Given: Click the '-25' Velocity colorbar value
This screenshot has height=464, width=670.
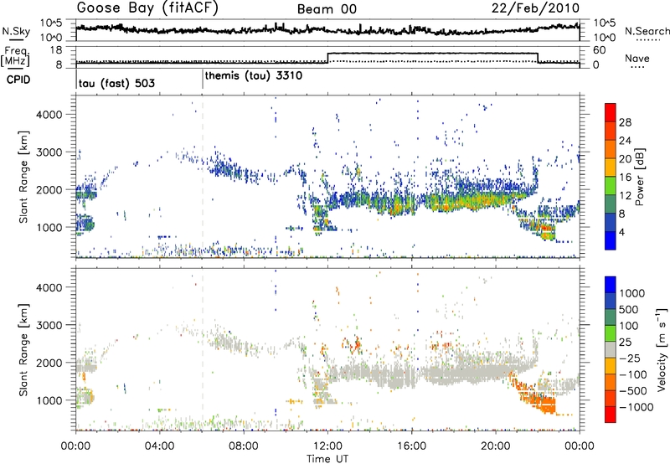Looking at the screenshot, I should click(631, 358).
